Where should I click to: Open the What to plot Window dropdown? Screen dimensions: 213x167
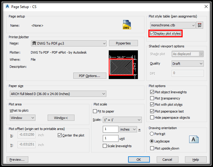point(23,118)
